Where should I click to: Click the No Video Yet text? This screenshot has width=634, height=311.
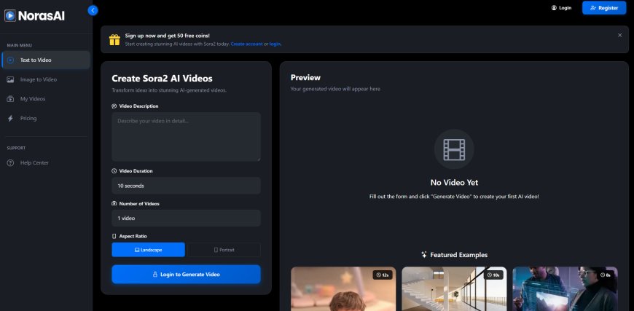[x=454, y=183]
